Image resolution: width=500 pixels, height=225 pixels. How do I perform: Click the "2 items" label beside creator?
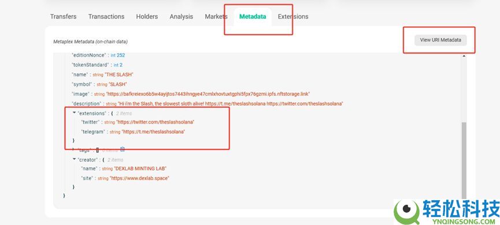[x=115, y=160]
